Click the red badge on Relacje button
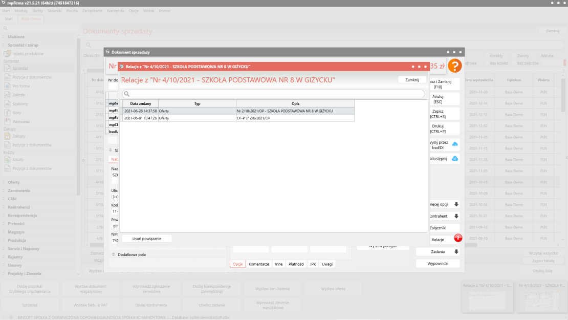Screen dimensions: 568x320 (x=458, y=238)
